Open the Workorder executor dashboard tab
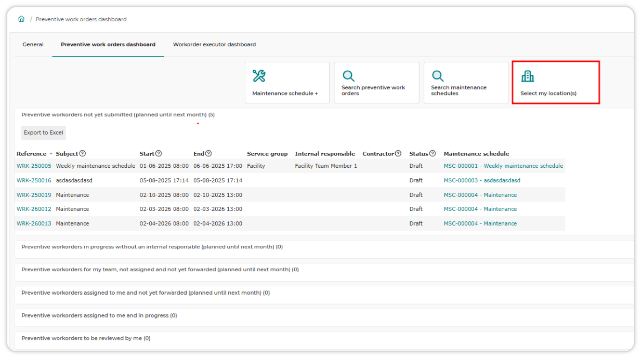The height and width of the screenshot is (358, 641). 214,45
